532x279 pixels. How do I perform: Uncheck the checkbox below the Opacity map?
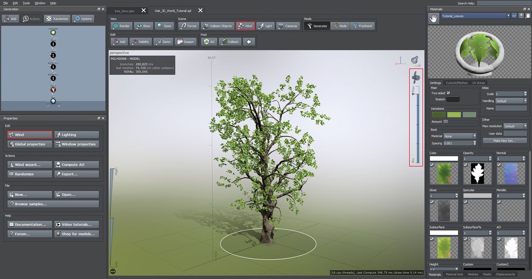click(465, 165)
